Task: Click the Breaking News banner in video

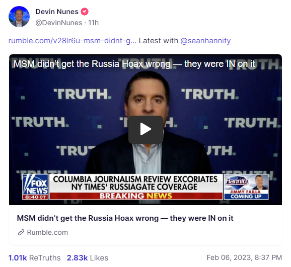Action: pyautogui.click(x=136, y=196)
